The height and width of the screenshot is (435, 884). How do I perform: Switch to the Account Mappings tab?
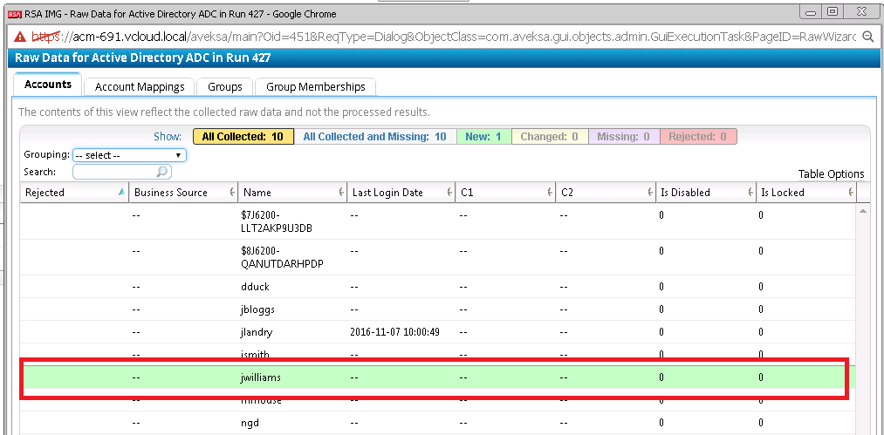click(140, 86)
